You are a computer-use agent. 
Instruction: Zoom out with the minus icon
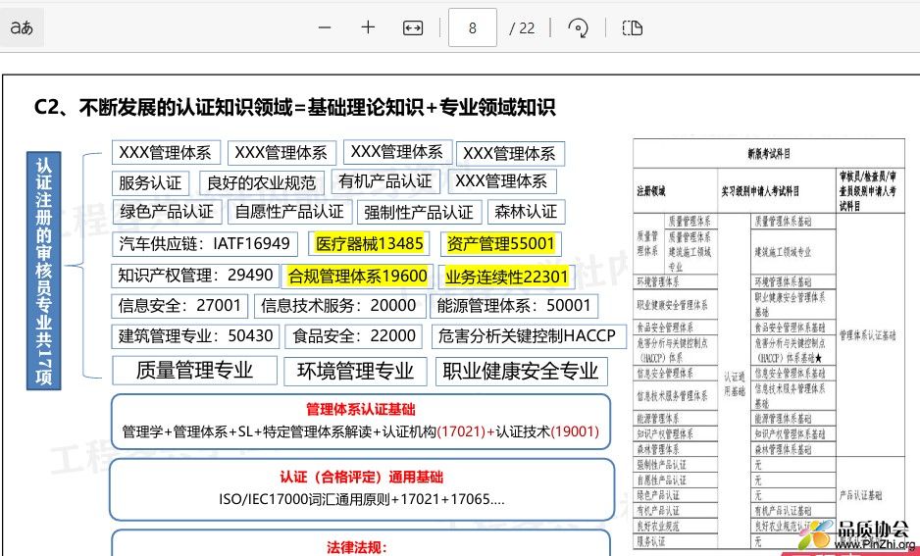(325, 27)
